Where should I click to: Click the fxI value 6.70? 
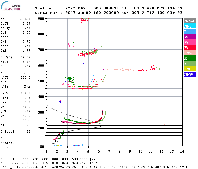[26, 42]
